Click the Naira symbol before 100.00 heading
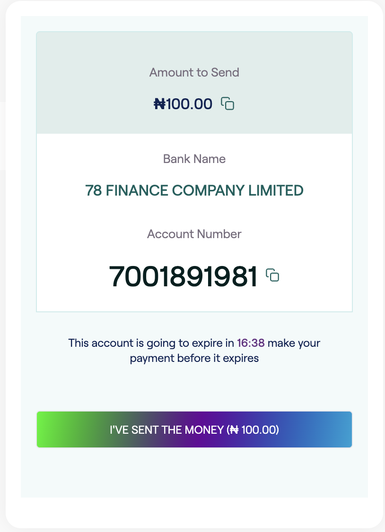Image resolution: width=385 pixels, height=532 pixels. click(159, 103)
